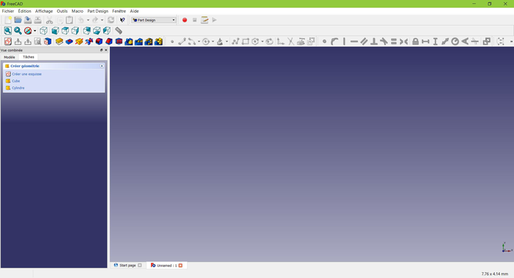This screenshot has width=514, height=278.
Task: Open the macros editor notepad icon
Action: [x=204, y=20]
